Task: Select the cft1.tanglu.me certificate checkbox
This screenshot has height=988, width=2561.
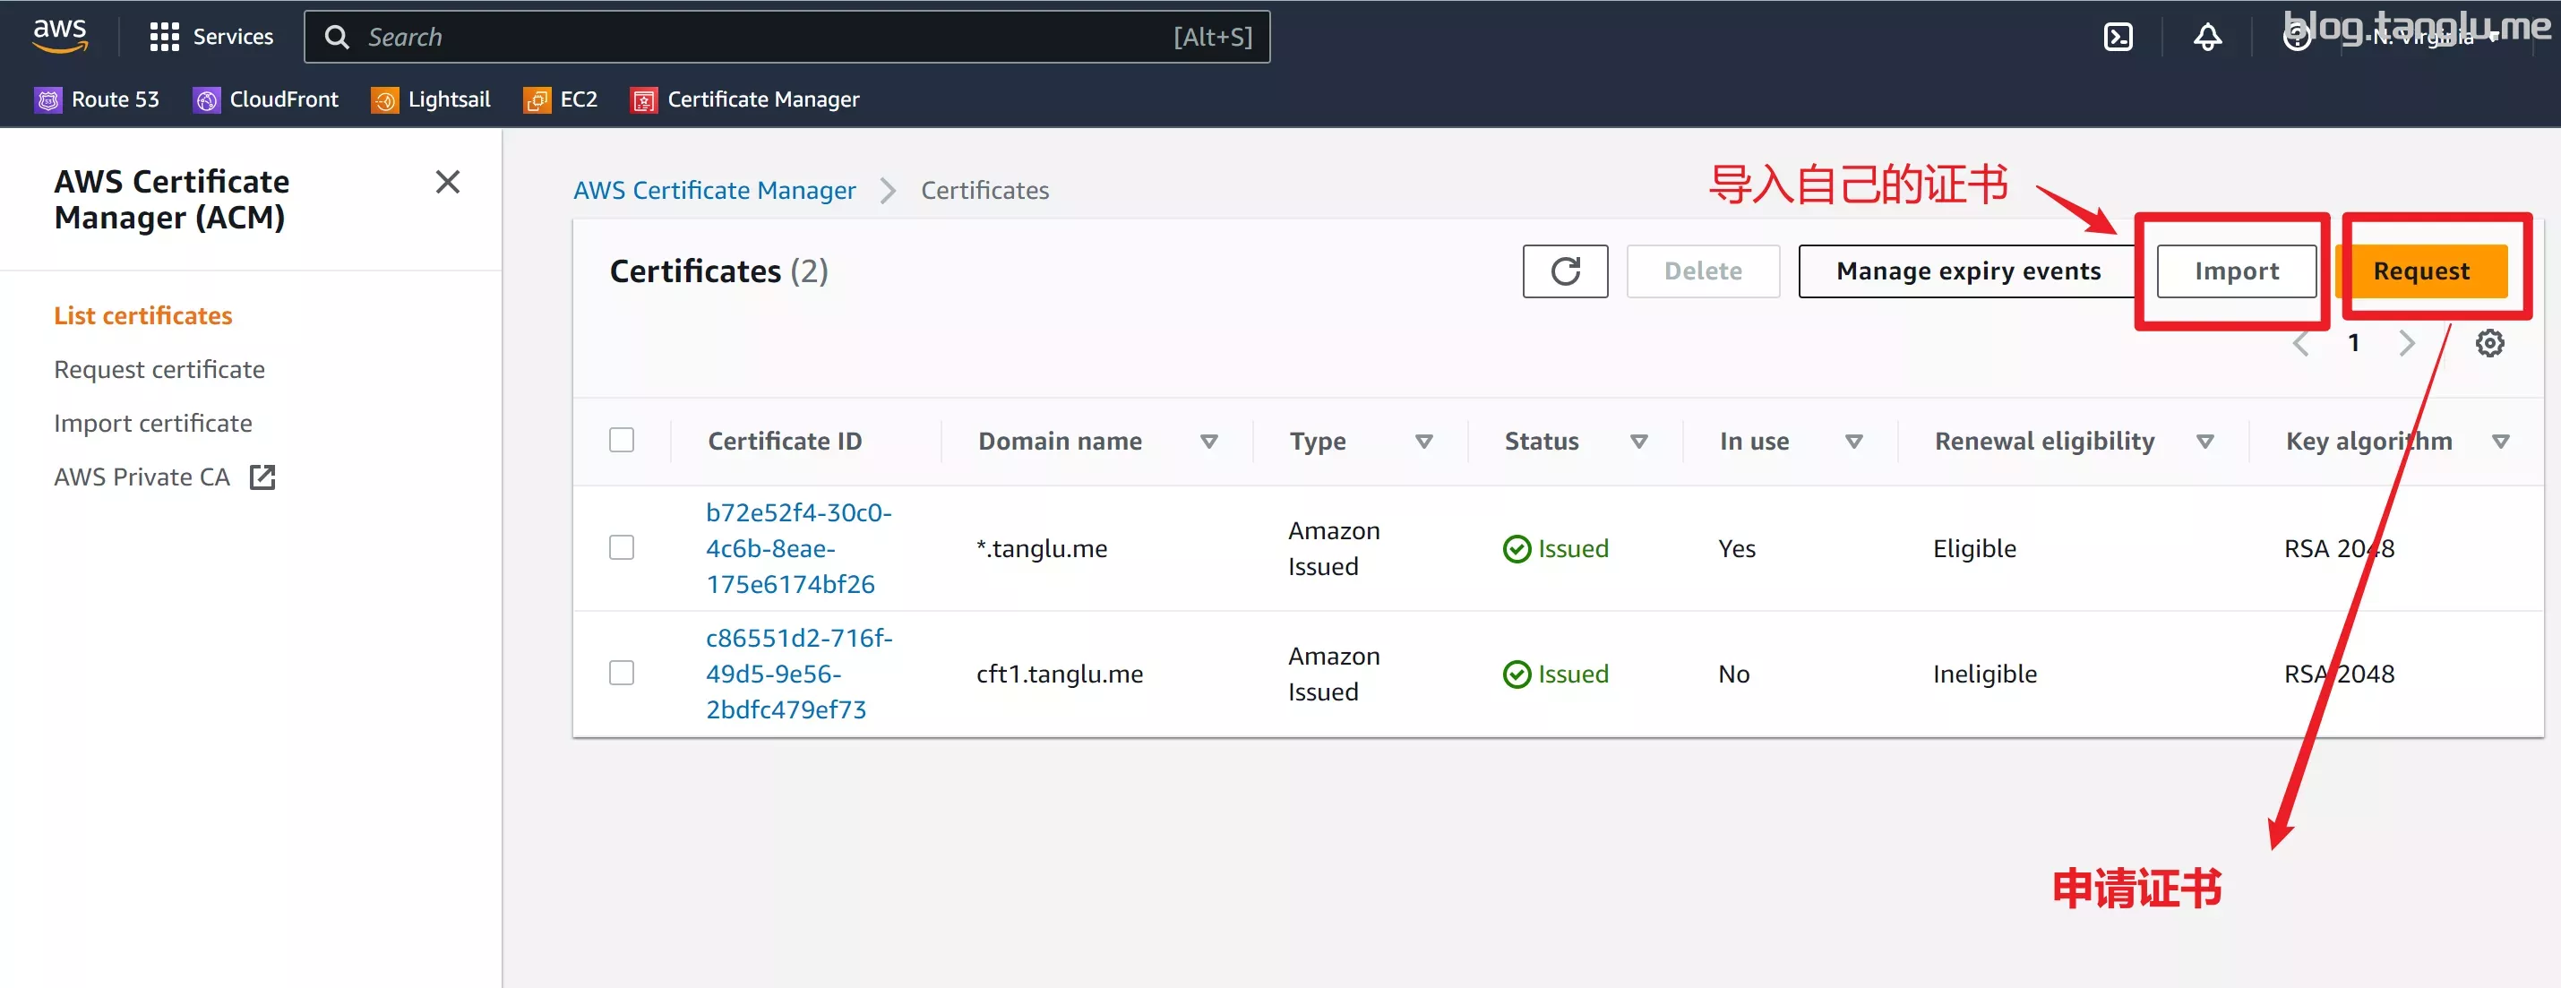Action: pos(622,673)
